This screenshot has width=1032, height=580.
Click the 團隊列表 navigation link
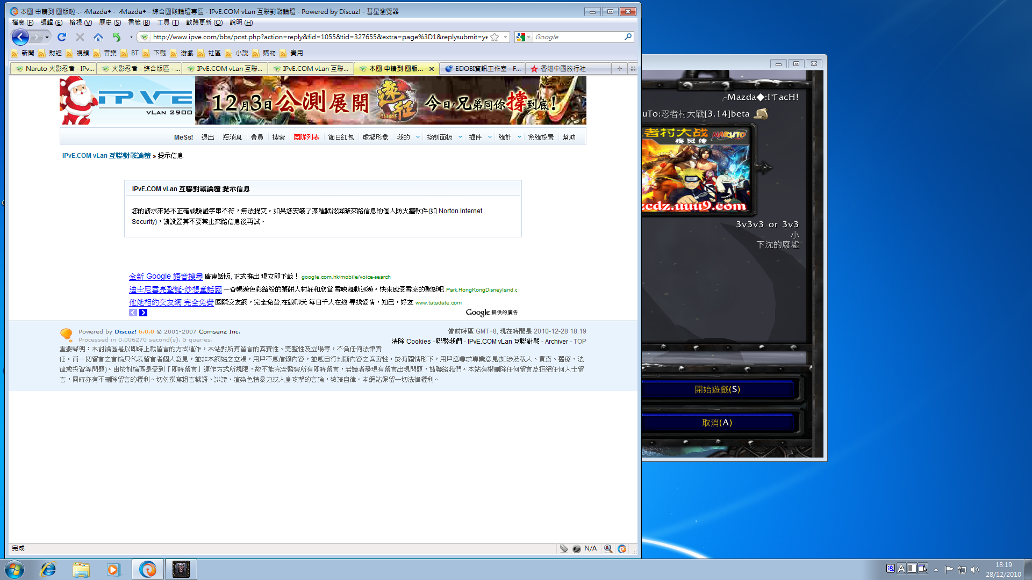[306, 137]
